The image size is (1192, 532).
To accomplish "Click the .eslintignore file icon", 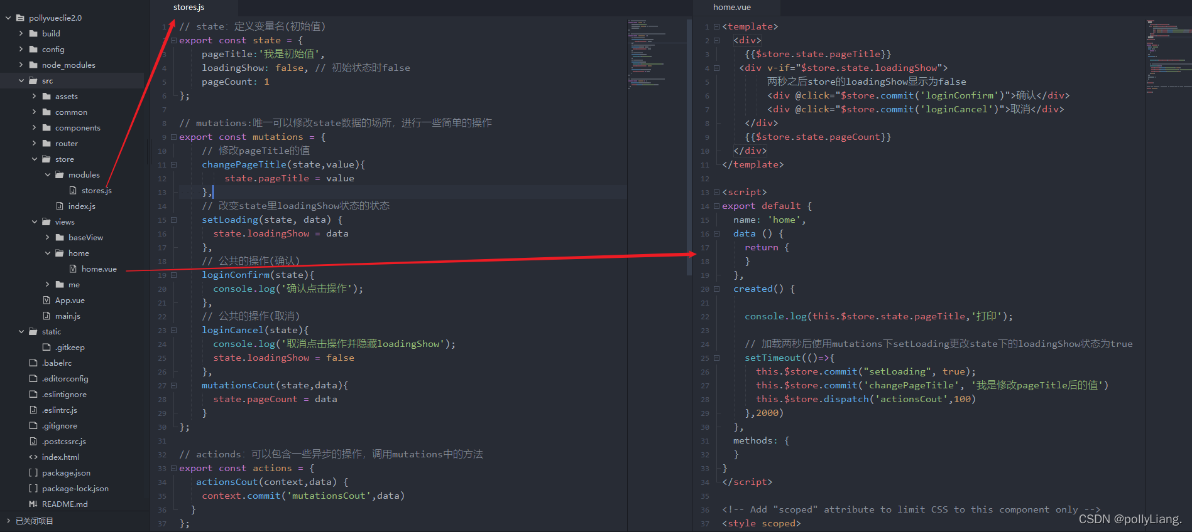I will tap(33, 395).
